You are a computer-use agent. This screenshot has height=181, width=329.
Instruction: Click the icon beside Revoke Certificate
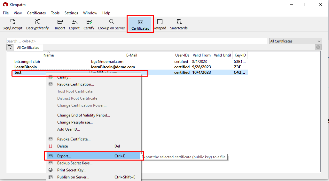[x=51, y=139]
